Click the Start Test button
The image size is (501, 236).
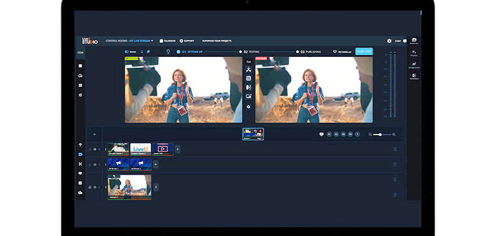(364, 51)
